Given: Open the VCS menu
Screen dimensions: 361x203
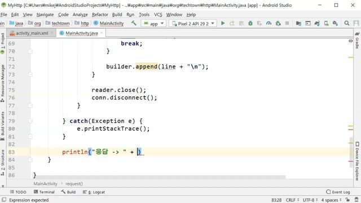Looking at the screenshot, I should click(158, 15).
